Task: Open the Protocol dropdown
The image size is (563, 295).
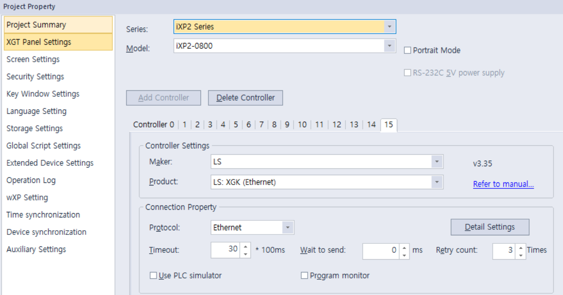Action: pyautogui.click(x=289, y=227)
